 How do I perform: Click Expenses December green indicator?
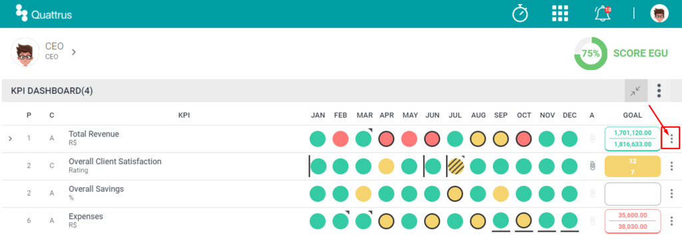[570, 221]
